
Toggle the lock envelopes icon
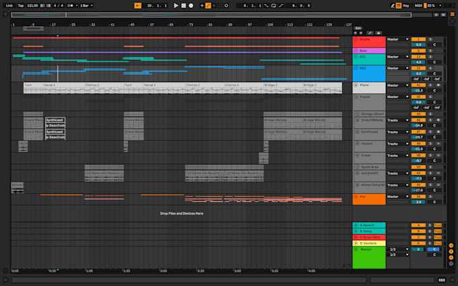pos(379,33)
